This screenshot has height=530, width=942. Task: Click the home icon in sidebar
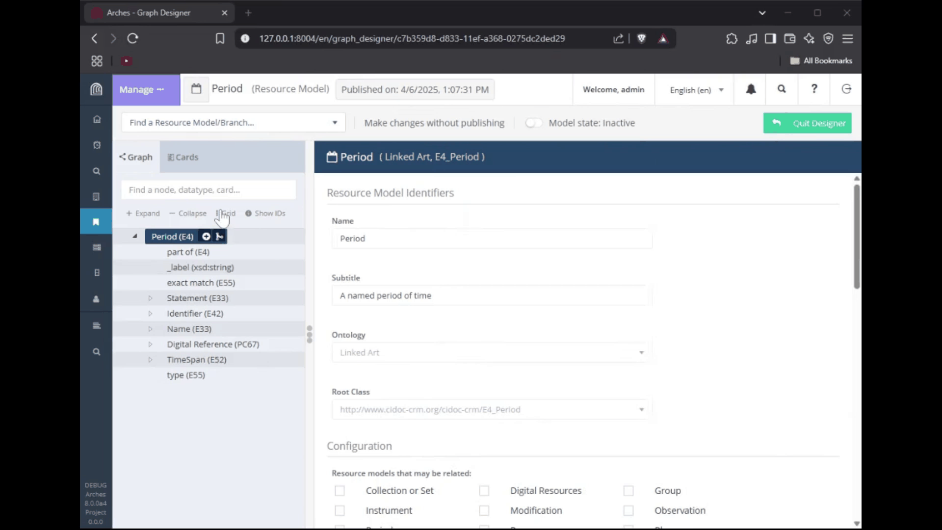pyautogui.click(x=97, y=119)
